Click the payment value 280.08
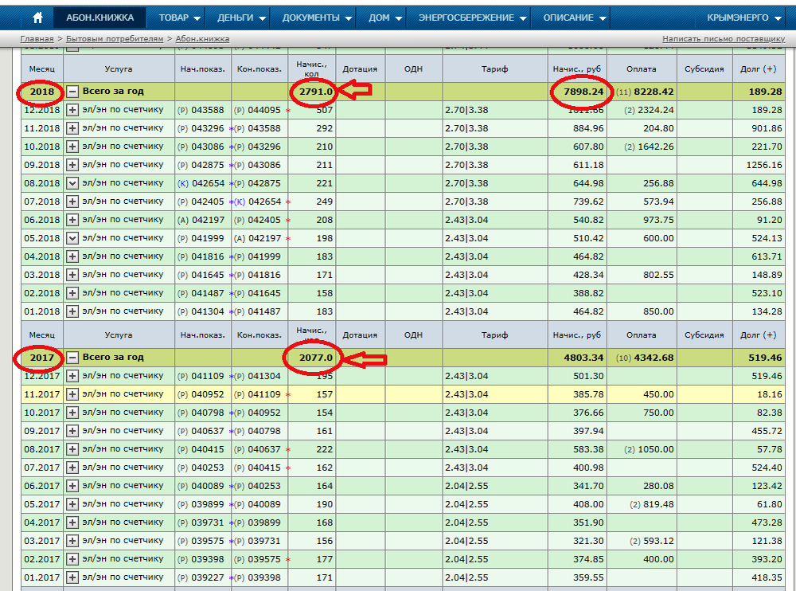The height and width of the screenshot is (591, 796). click(658, 486)
